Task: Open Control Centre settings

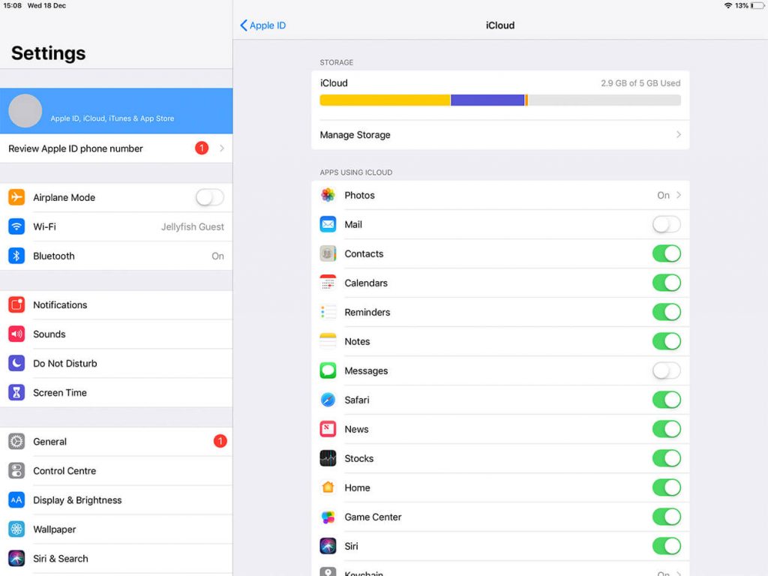Action: pos(116,471)
